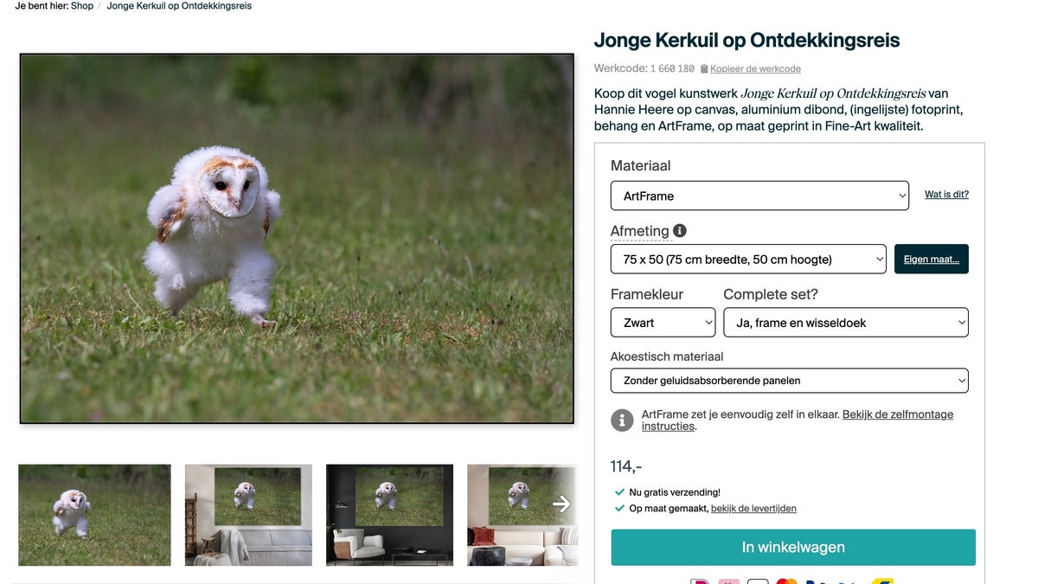Click the Eigen maat button
The height and width of the screenshot is (584, 1038).
point(931,260)
